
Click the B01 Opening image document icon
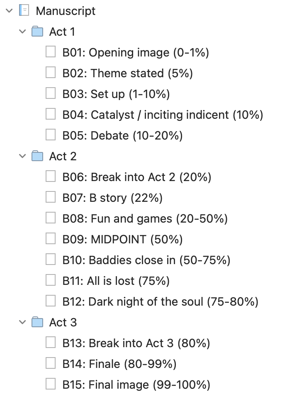click(x=51, y=51)
